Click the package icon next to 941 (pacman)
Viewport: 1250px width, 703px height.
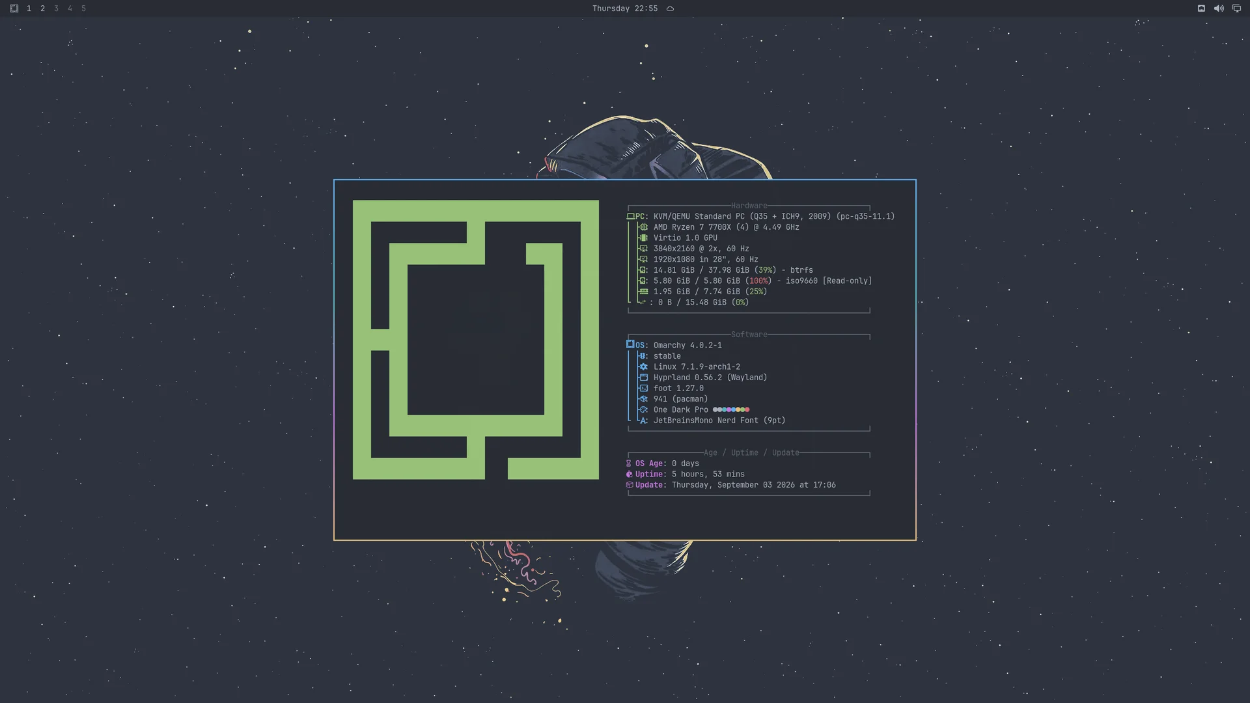[643, 399]
